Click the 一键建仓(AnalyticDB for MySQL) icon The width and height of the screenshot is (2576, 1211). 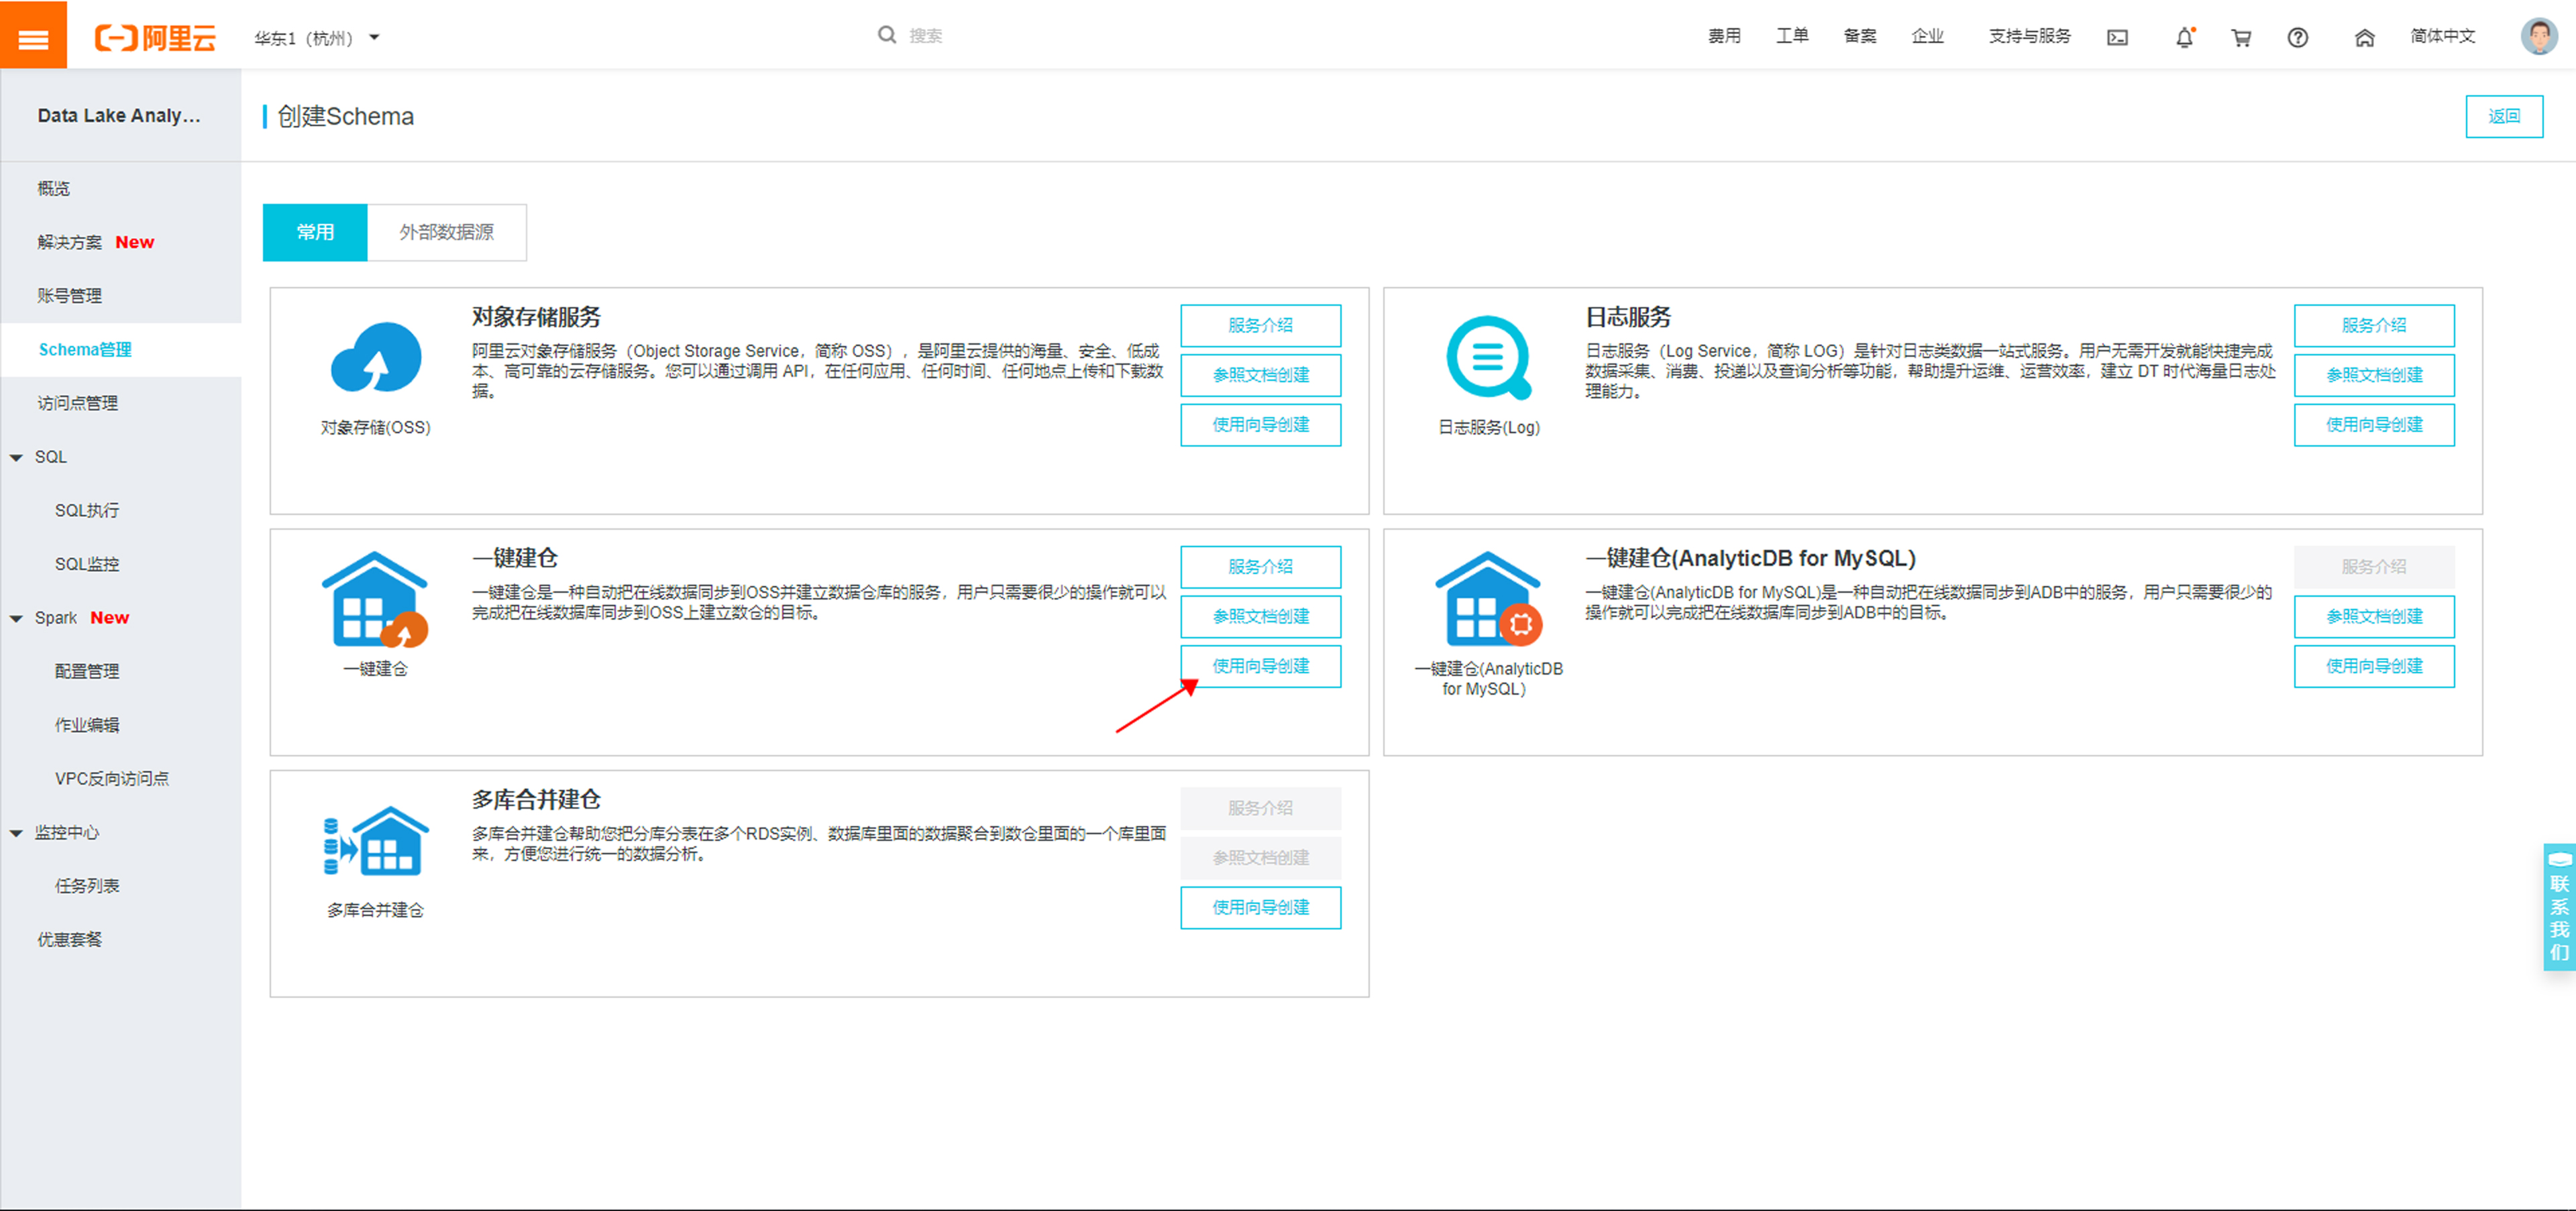click(x=1489, y=599)
